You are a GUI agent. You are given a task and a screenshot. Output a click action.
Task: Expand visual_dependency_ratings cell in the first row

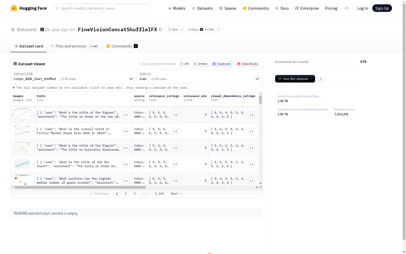tap(251, 115)
